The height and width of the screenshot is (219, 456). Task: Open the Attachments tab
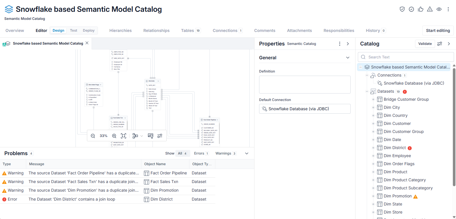[x=299, y=31]
